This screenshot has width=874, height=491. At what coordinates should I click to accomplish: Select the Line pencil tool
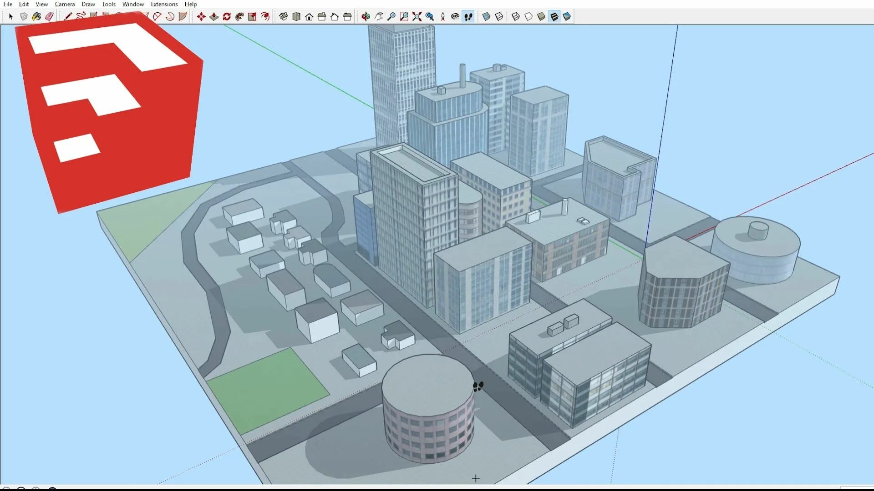(68, 17)
